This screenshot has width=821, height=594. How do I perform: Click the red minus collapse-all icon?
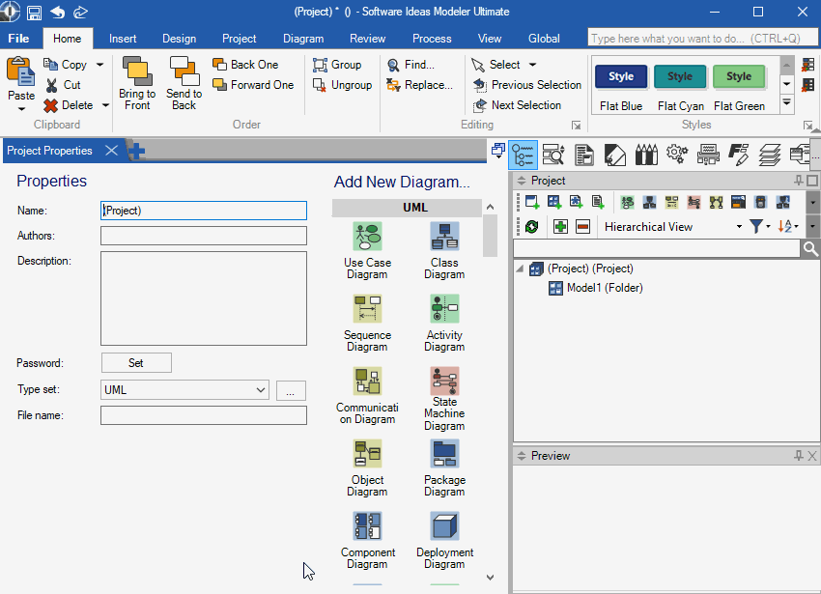(x=582, y=227)
